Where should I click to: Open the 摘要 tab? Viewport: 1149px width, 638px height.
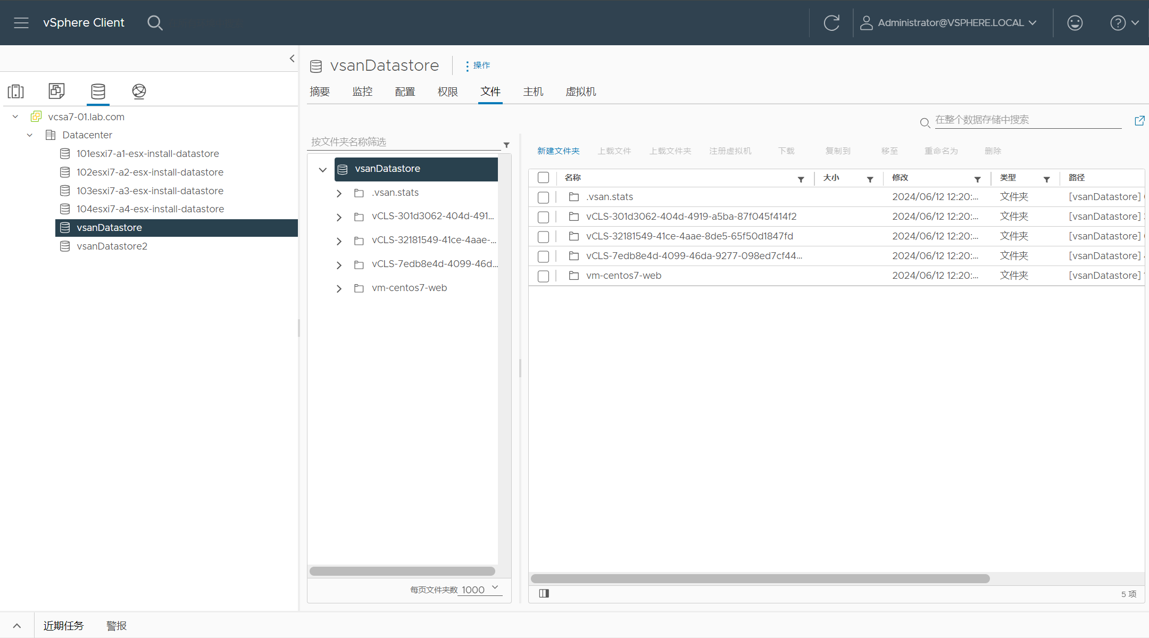(320, 92)
